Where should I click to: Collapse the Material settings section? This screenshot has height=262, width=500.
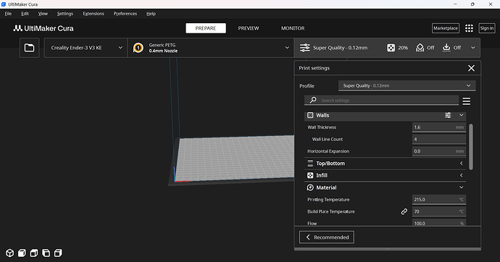pyautogui.click(x=386, y=187)
